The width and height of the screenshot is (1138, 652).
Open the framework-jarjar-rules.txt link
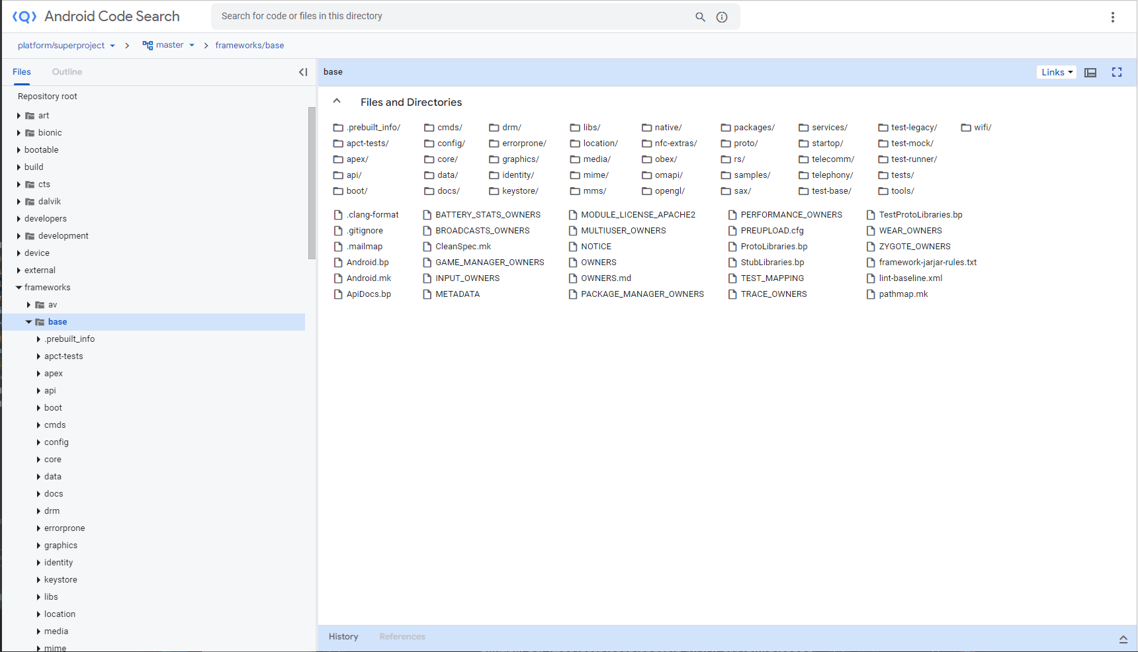(928, 263)
